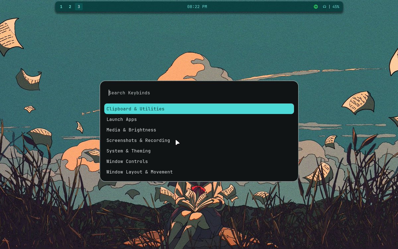Focus the Search Keybinds input field
This screenshot has width=398, height=249.
pyautogui.click(x=199, y=93)
